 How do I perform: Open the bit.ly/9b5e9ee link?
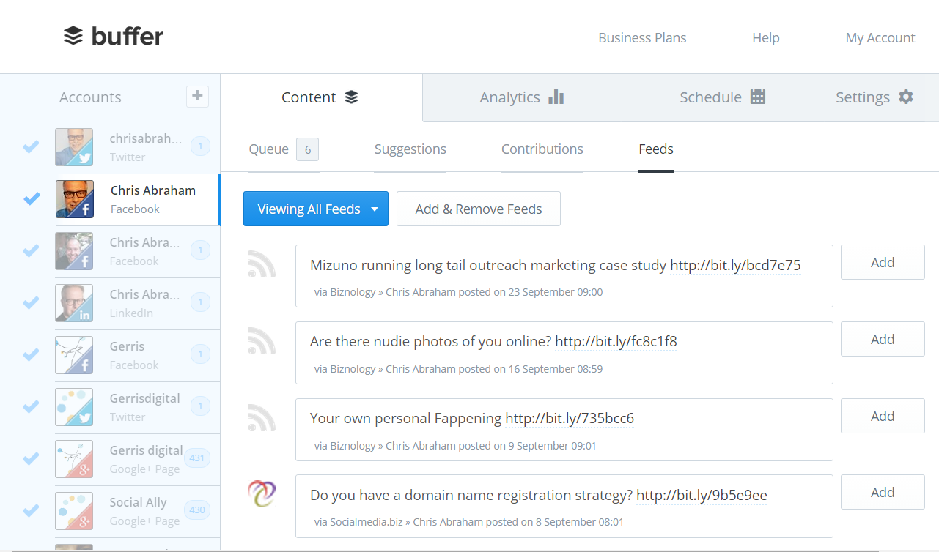701,496
